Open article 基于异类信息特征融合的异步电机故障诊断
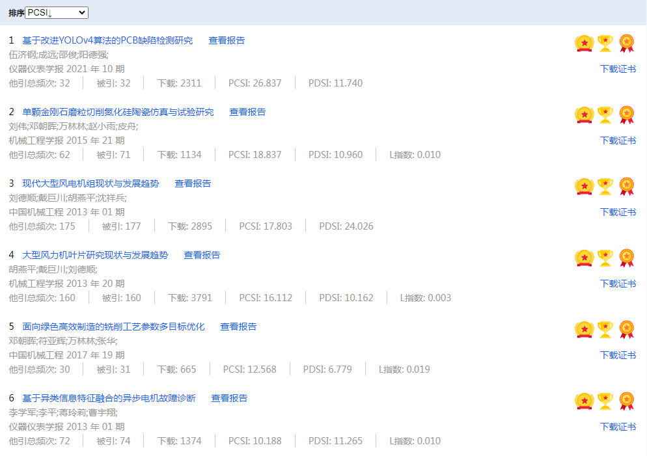Viewport: 647px width, 456px height. tap(109, 398)
